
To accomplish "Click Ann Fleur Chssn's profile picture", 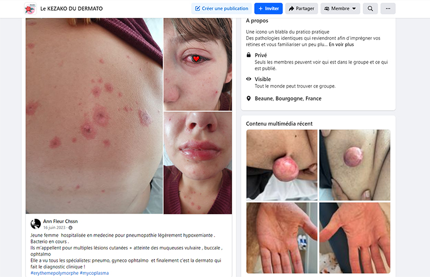I will point(35,224).
